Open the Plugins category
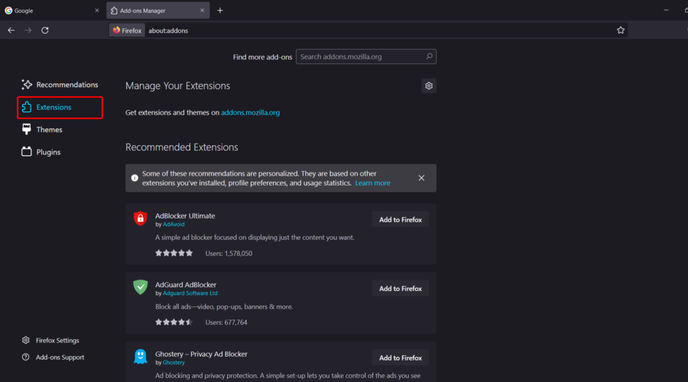The width and height of the screenshot is (688, 382). tap(41, 152)
